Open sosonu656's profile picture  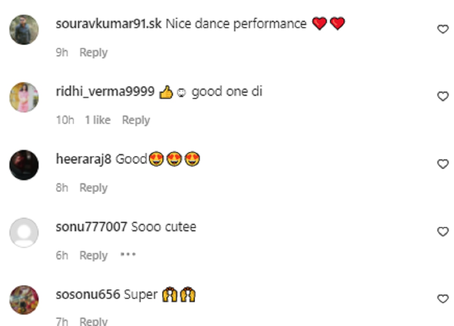(x=24, y=300)
